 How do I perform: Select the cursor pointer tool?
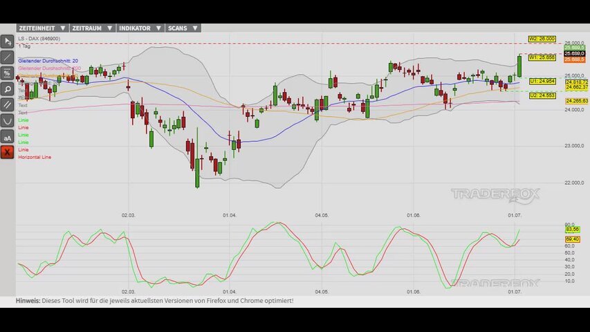7,41
